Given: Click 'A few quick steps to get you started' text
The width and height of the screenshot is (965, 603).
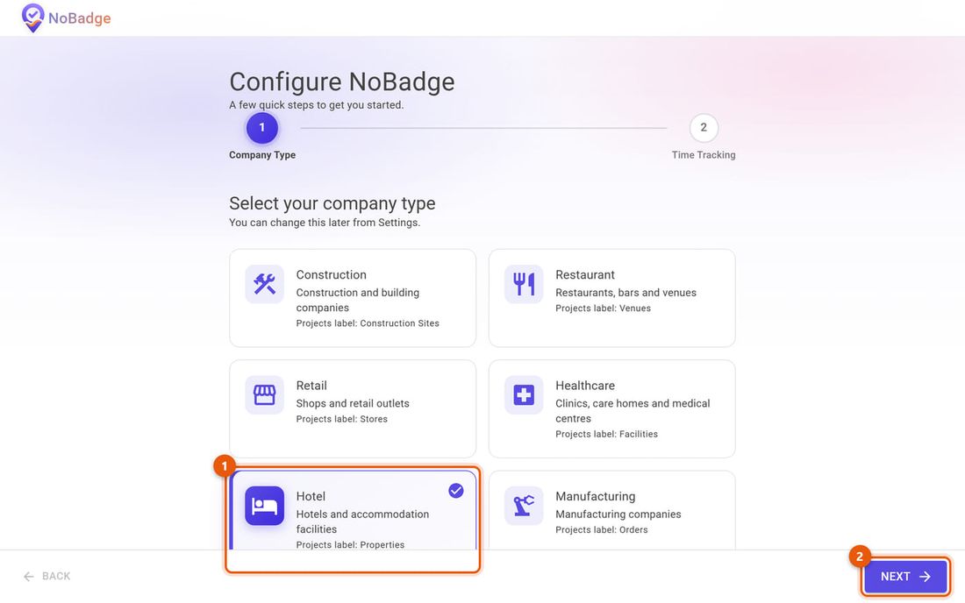Looking at the screenshot, I should point(317,105).
